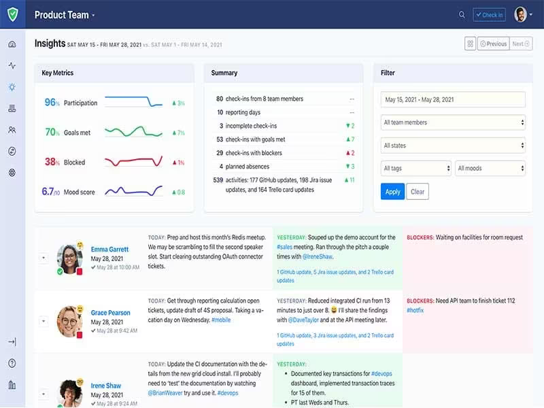The image size is (544, 408).
Task: Click the 70% Goals met value
Action: pyautogui.click(x=52, y=132)
